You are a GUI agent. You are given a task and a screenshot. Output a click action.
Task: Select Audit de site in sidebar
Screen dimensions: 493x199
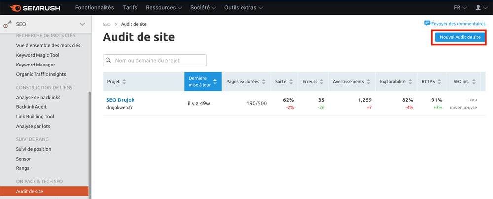click(x=44, y=191)
